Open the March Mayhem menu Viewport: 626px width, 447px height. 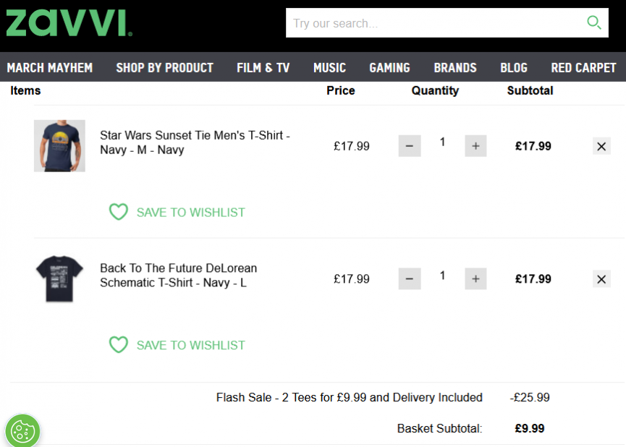(50, 67)
